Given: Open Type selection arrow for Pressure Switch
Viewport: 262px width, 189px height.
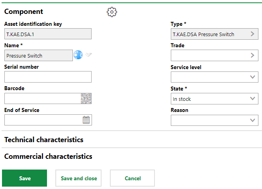Looking at the screenshot, I should [252, 34].
